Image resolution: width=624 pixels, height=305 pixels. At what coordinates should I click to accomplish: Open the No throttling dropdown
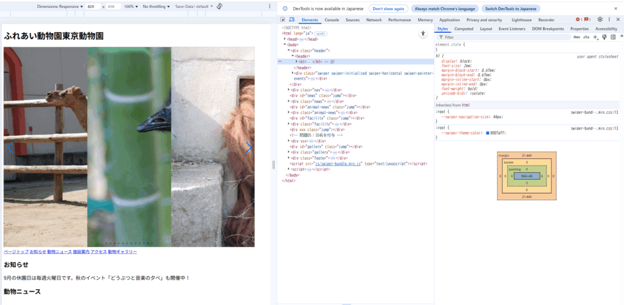point(156,6)
